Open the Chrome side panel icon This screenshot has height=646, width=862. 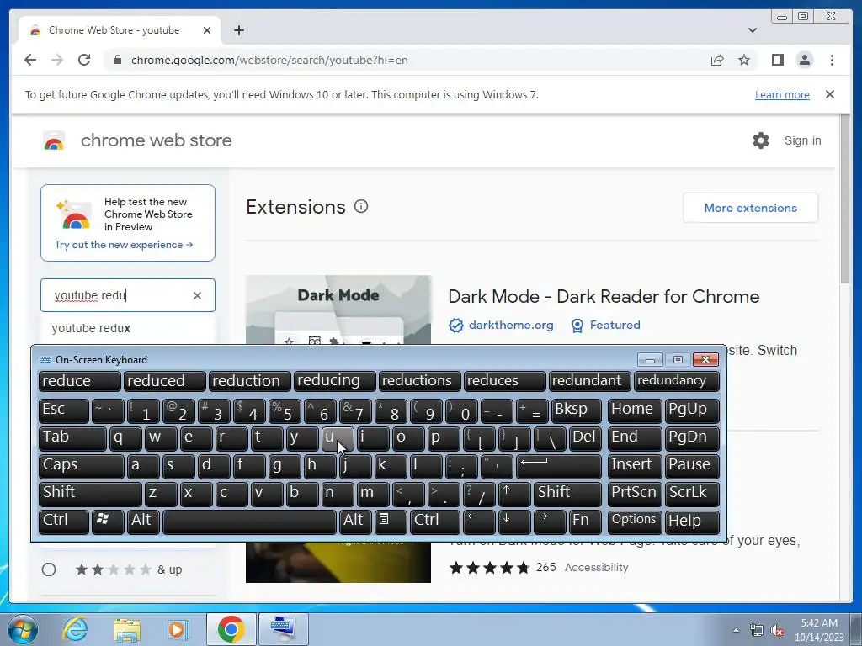tap(777, 60)
